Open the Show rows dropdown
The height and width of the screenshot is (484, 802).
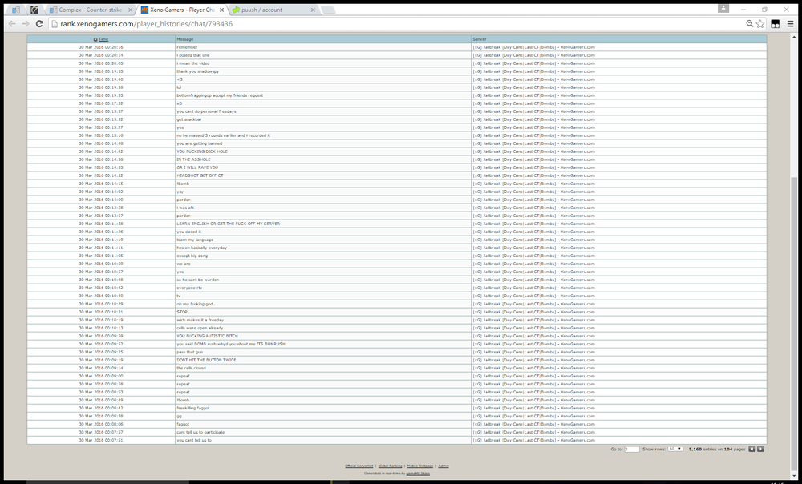pyautogui.click(x=675, y=449)
